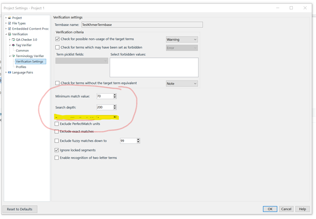Image resolution: width=316 pixels, height=219 pixels.
Task: Select Project in the settings tree
Action: click(x=17, y=18)
